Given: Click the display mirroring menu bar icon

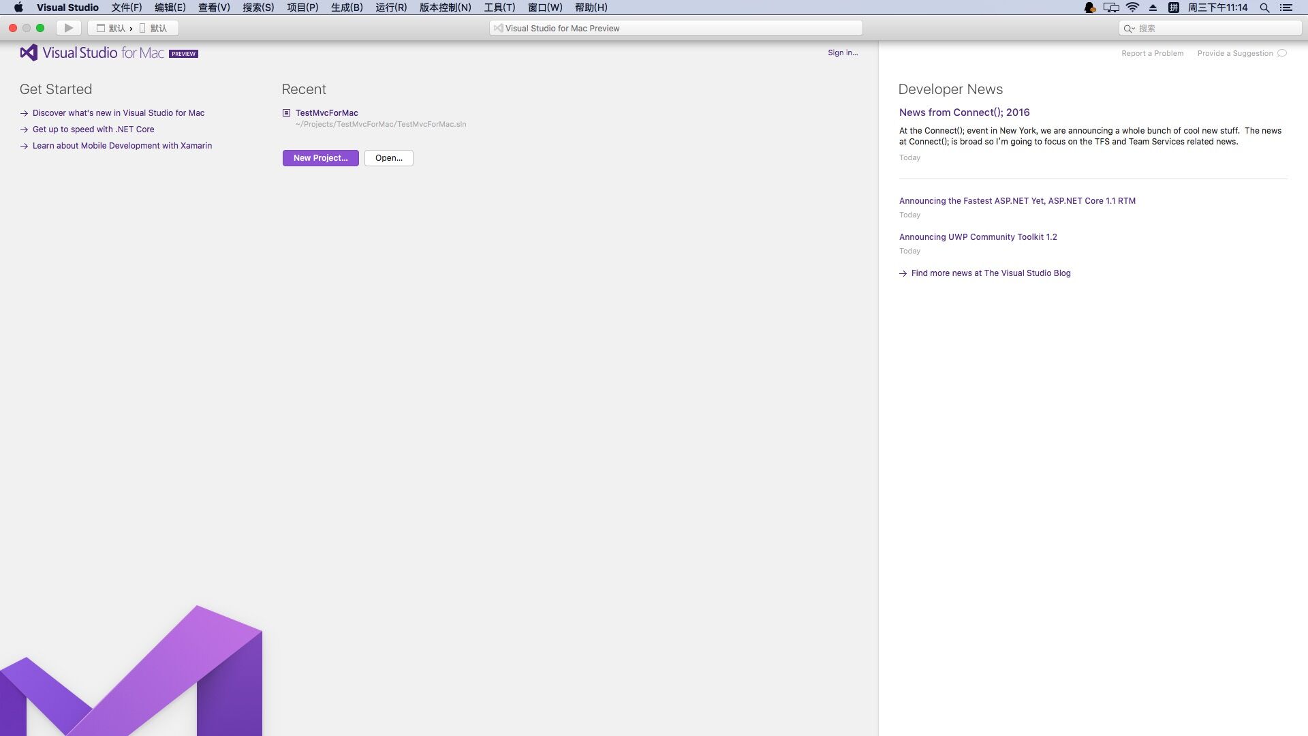Looking at the screenshot, I should pyautogui.click(x=1111, y=7).
